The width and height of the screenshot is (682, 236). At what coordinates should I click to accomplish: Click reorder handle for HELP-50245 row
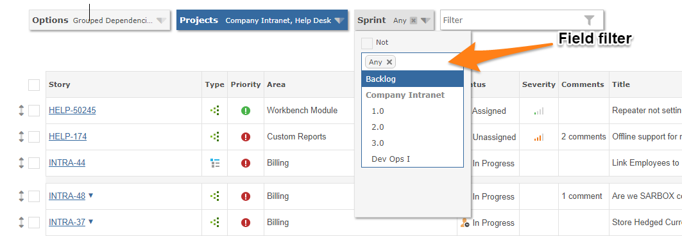tap(21, 111)
